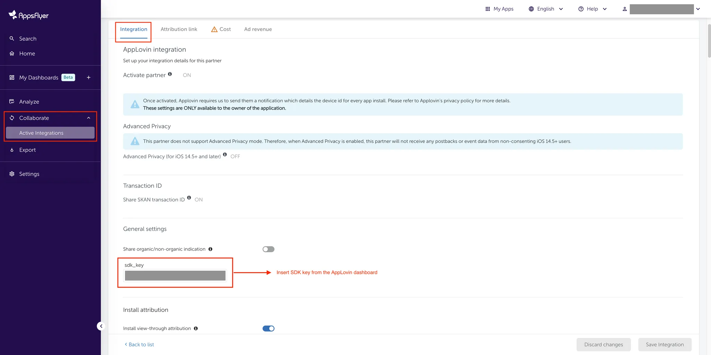Toggle Install view-through attribution switch
This screenshot has height=355, width=711.
pos(268,328)
